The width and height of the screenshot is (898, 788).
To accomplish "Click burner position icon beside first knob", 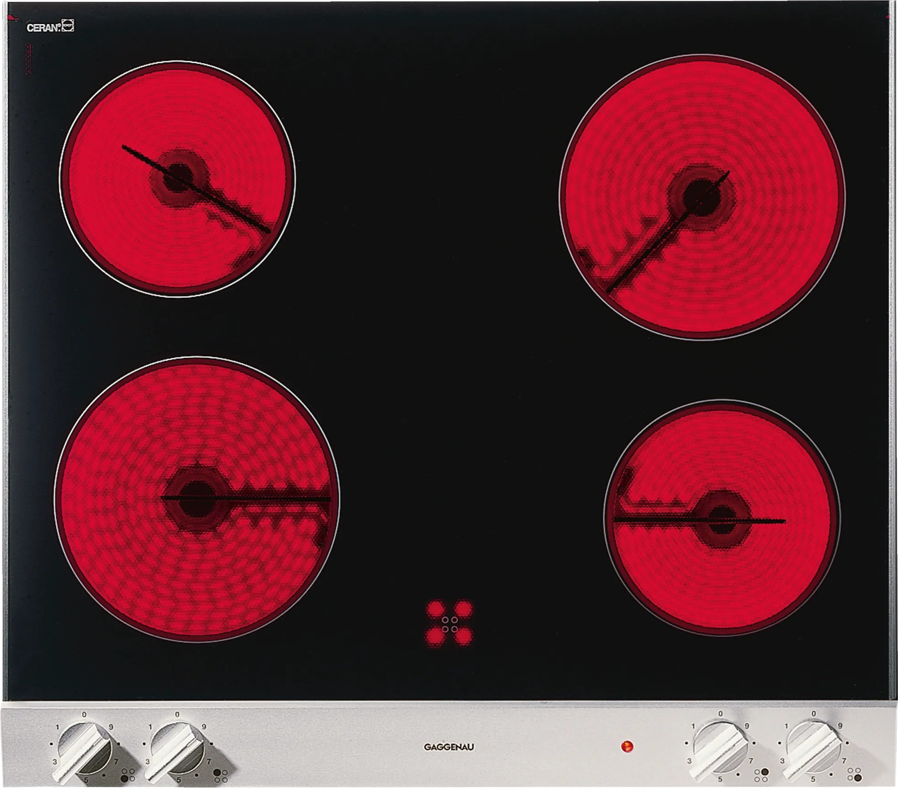I will click(x=128, y=775).
